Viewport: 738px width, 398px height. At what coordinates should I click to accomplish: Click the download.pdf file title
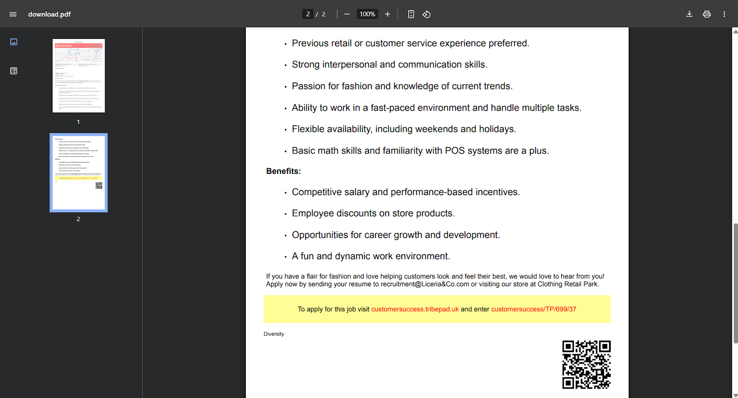coord(49,14)
